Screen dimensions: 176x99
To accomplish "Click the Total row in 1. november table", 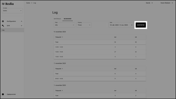I will (100, 95).
